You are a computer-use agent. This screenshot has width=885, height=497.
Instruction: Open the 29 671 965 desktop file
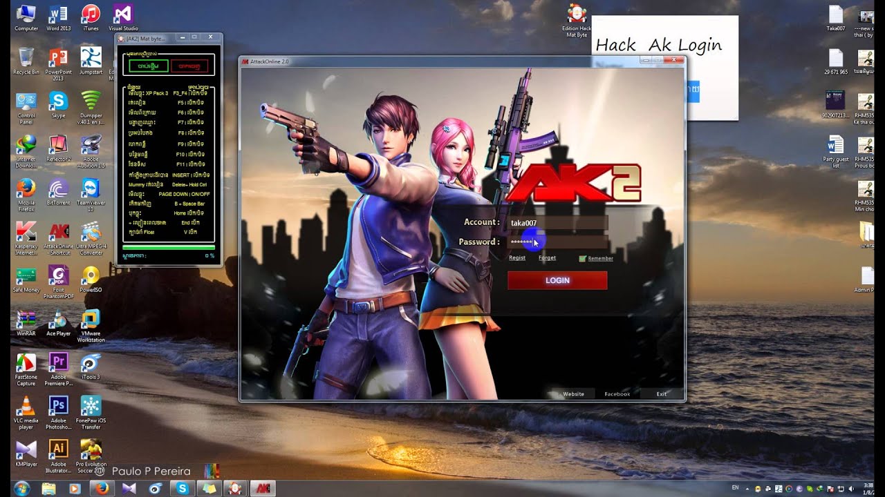point(836,61)
